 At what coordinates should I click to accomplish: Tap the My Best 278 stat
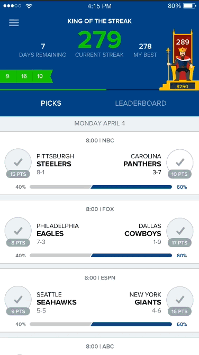[145, 50]
